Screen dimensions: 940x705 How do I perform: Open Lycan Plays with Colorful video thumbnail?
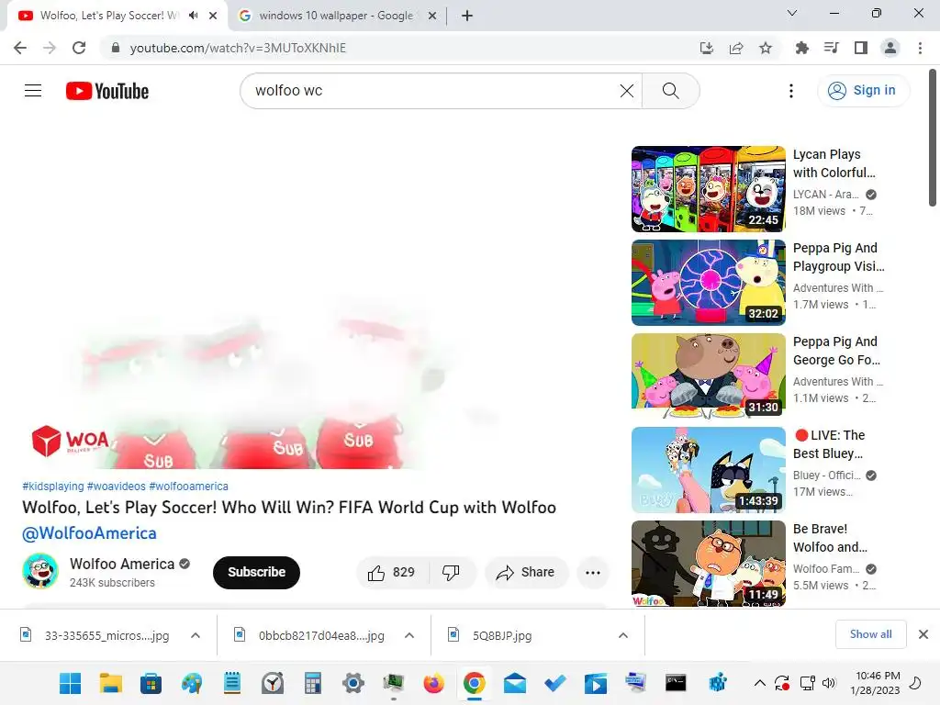tap(708, 189)
